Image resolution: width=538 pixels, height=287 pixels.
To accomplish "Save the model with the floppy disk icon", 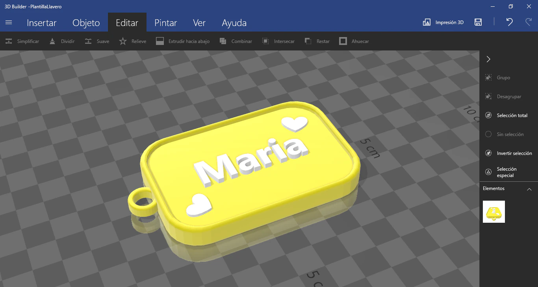I will point(478,22).
